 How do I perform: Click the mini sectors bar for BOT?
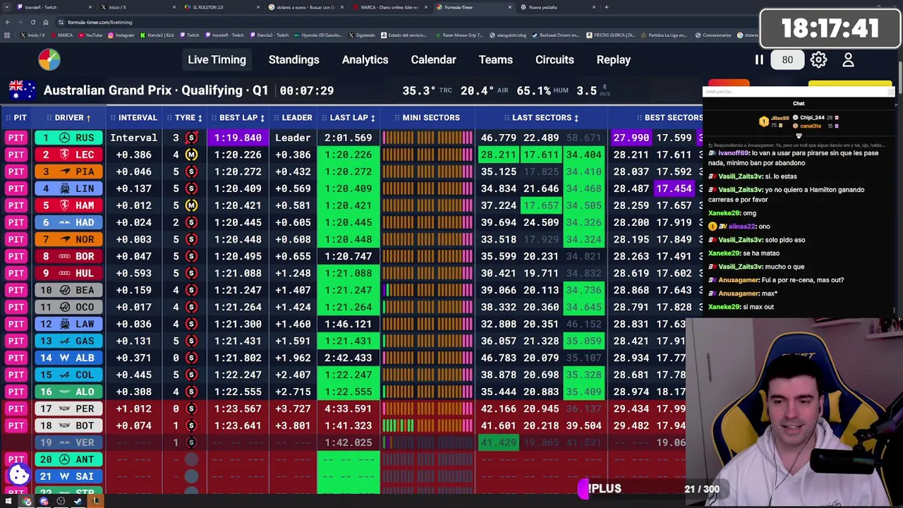point(428,425)
